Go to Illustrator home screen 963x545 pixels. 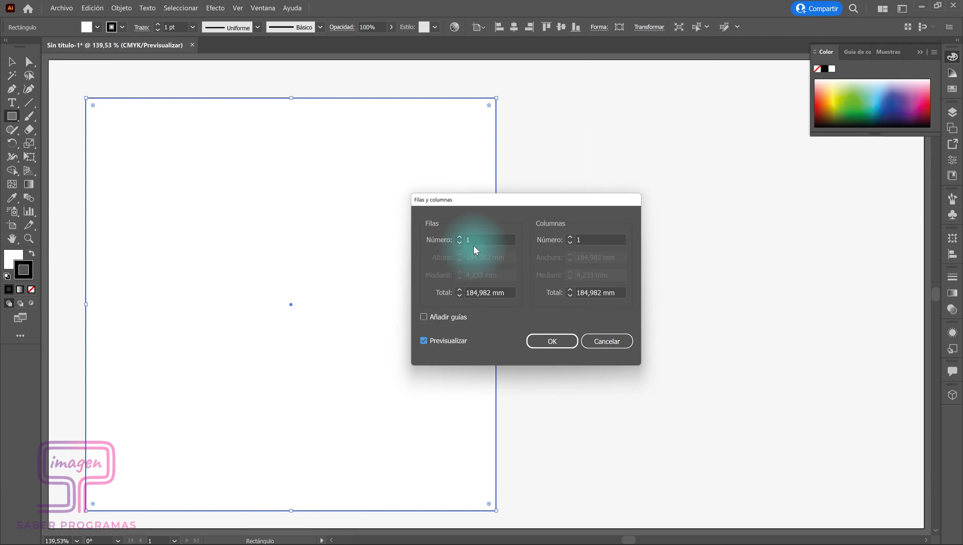[28, 8]
